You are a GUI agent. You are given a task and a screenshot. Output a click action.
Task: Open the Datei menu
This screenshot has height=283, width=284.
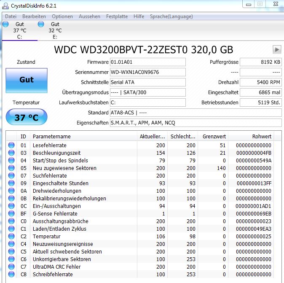coord(11,16)
